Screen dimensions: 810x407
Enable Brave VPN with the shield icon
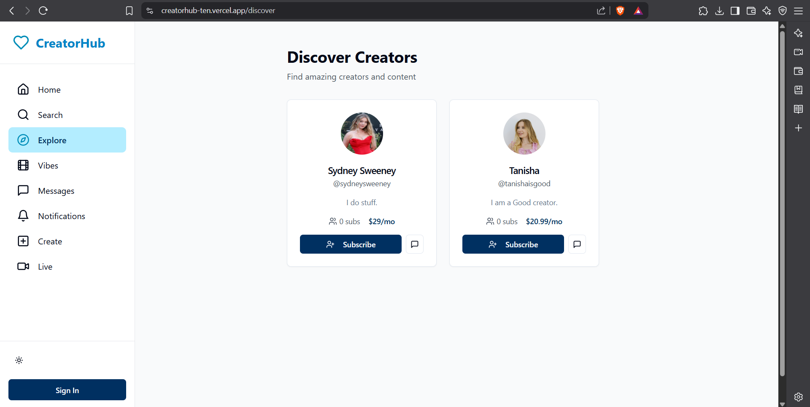783,11
